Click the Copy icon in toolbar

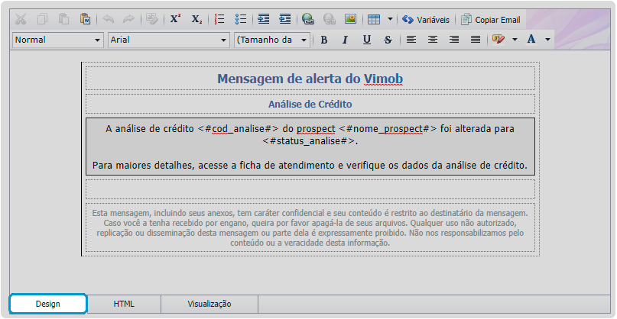coord(43,19)
